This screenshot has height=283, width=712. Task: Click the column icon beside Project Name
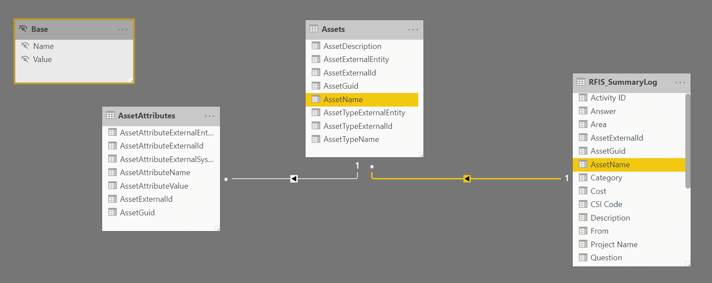pyautogui.click(x=583, y=244)
